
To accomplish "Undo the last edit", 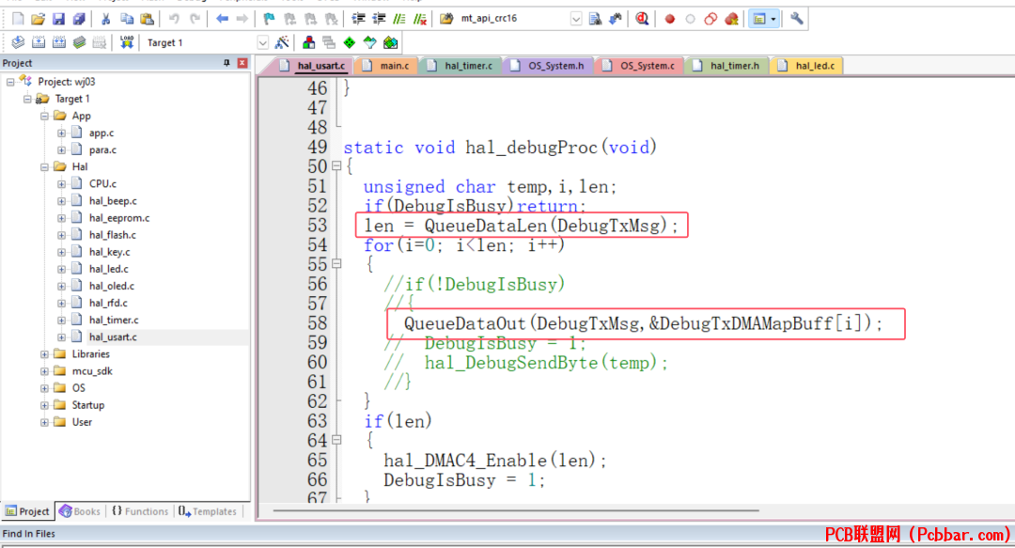I will (174, 19).
